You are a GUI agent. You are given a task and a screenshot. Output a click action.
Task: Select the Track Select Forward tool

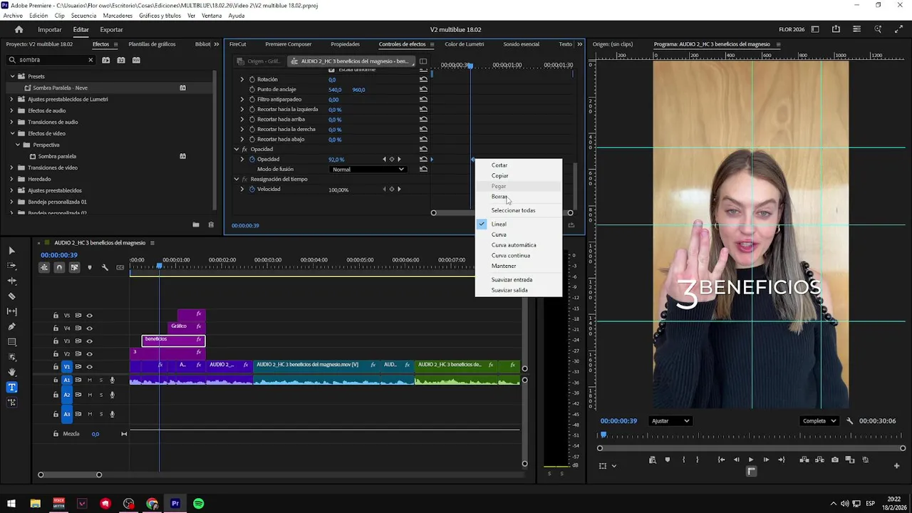11,266
